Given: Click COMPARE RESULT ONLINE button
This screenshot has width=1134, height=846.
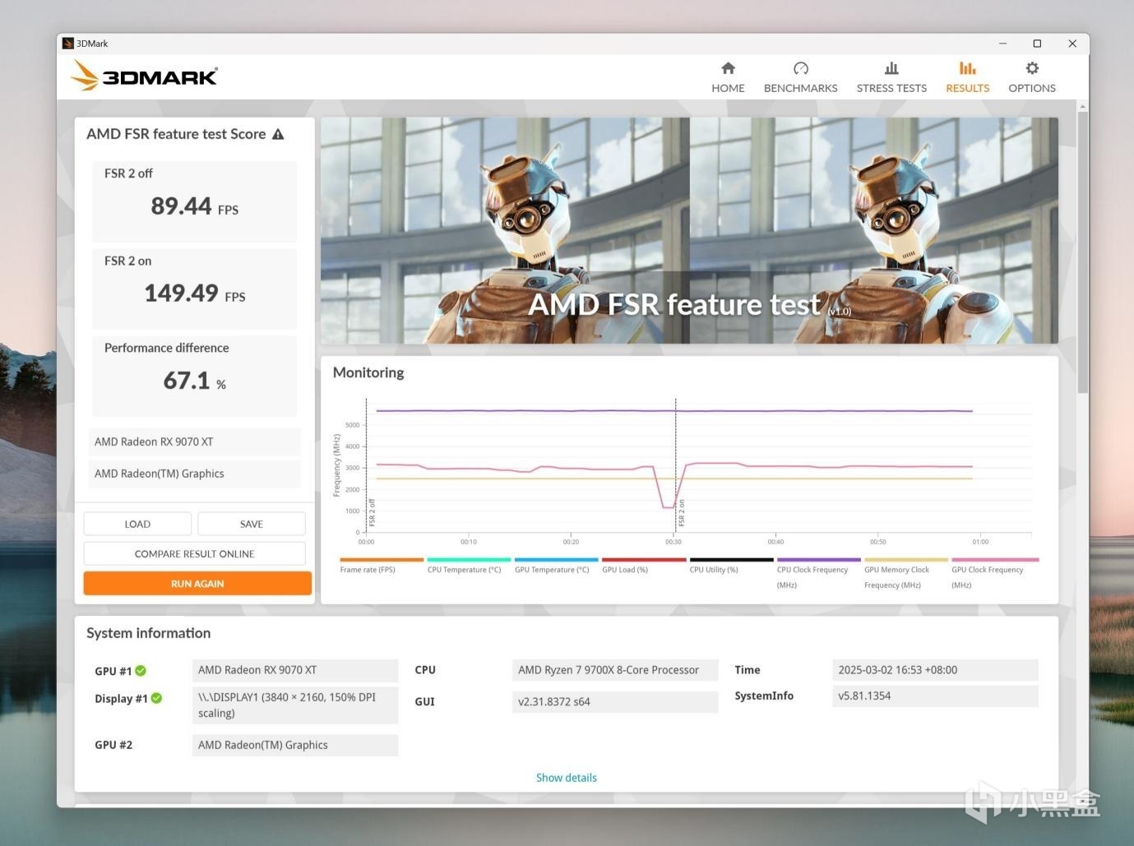Looking at the screenshot, I should (195, 554).
